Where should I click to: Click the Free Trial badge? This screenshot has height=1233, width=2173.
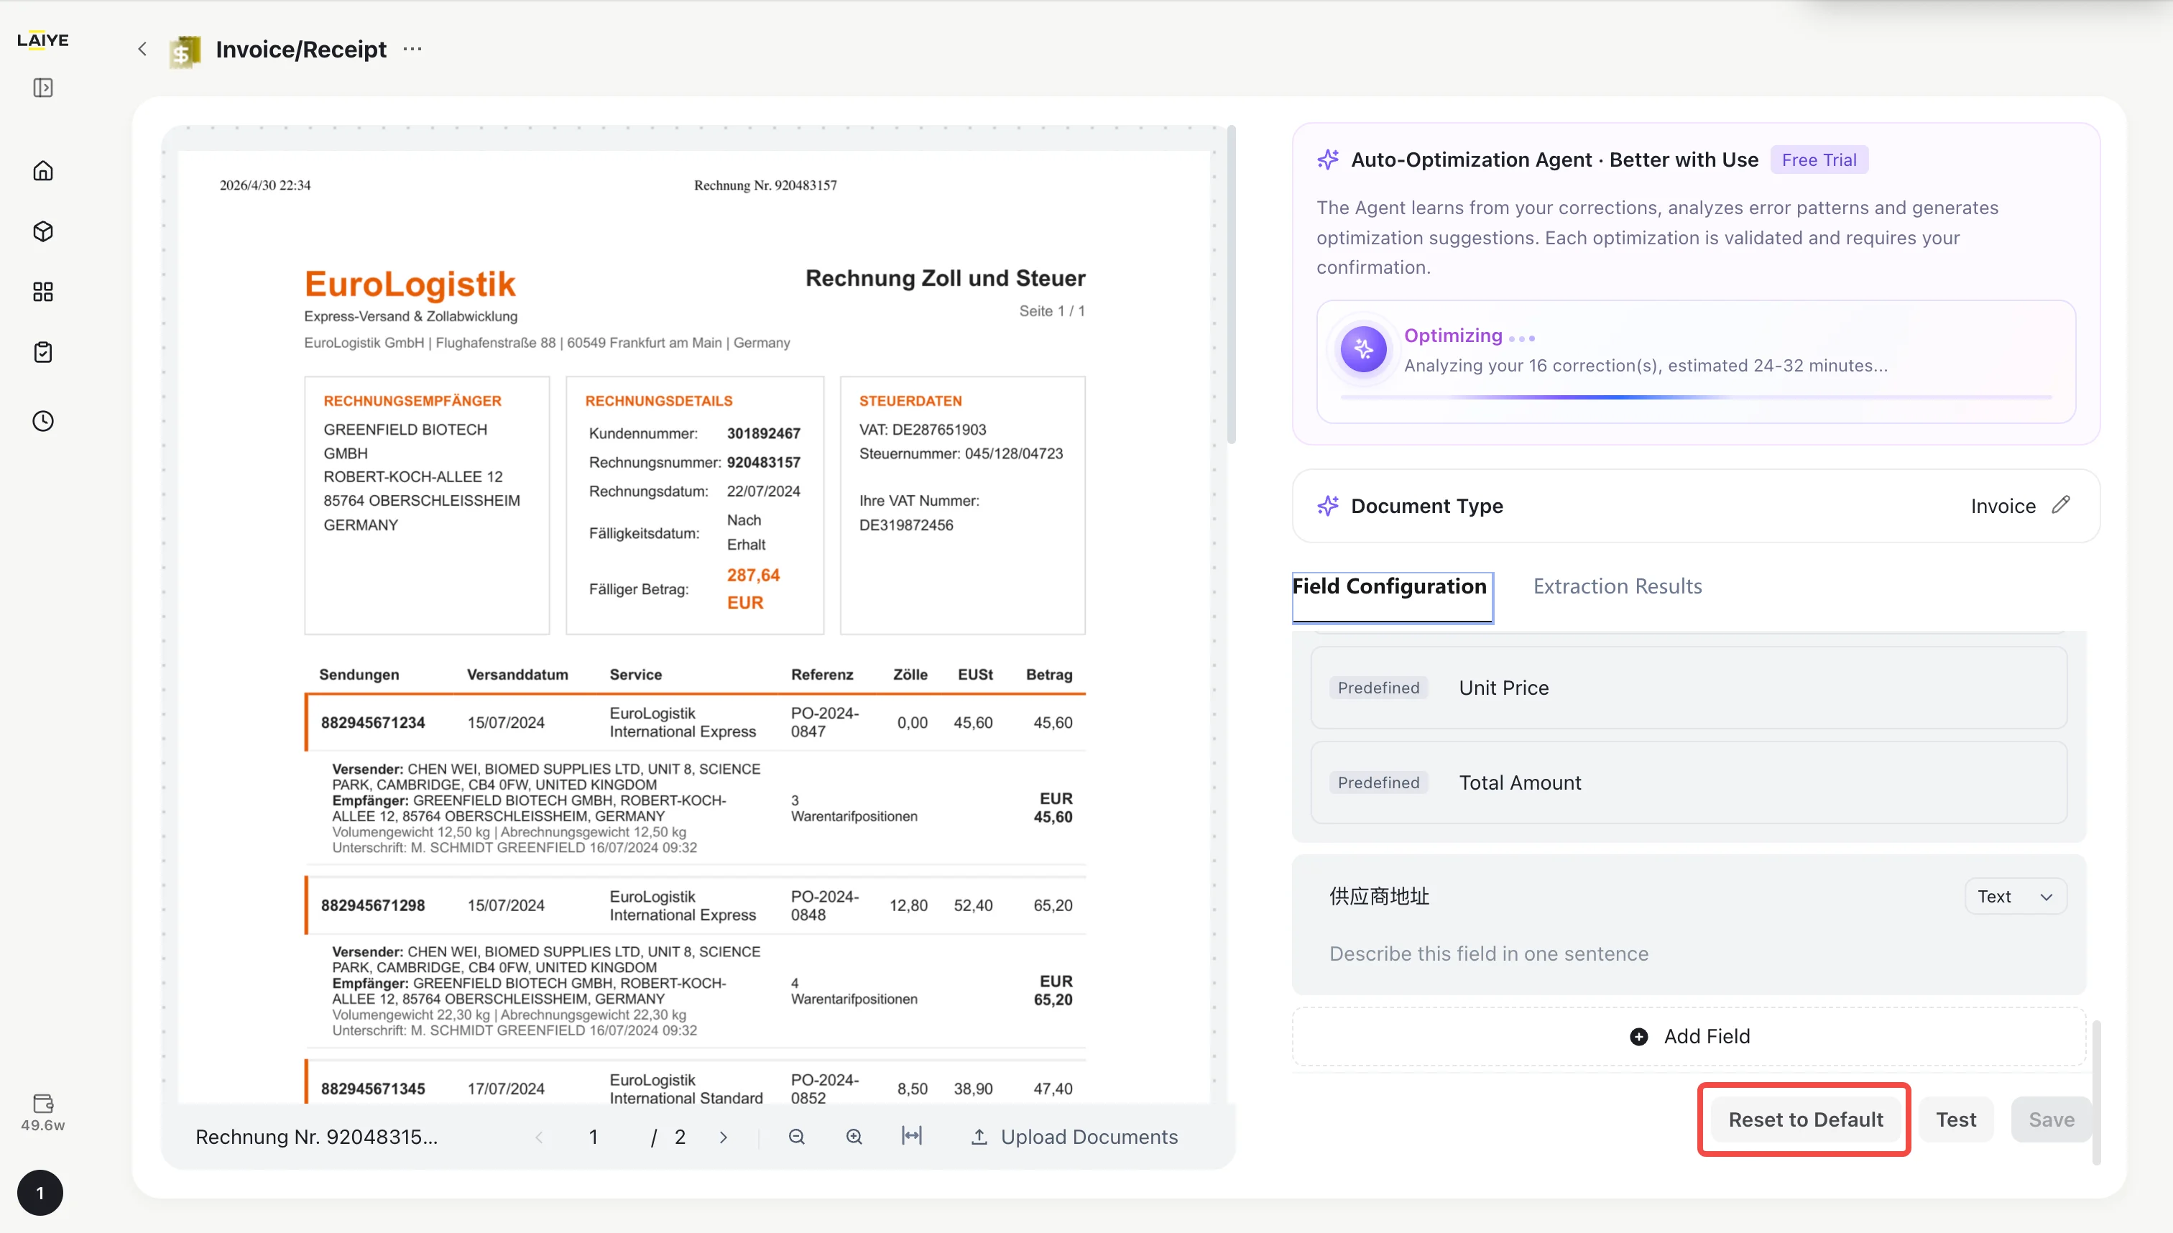(x=1818, y=160)
